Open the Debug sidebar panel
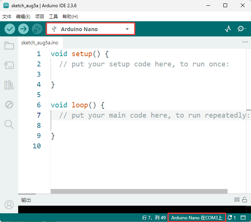The height and width of the screenshot is (222, 251). (x=9, y=105)
